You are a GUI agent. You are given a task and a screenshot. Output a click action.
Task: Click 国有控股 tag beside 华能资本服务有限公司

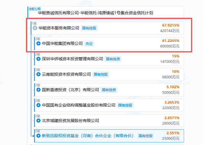pos(89,28)
